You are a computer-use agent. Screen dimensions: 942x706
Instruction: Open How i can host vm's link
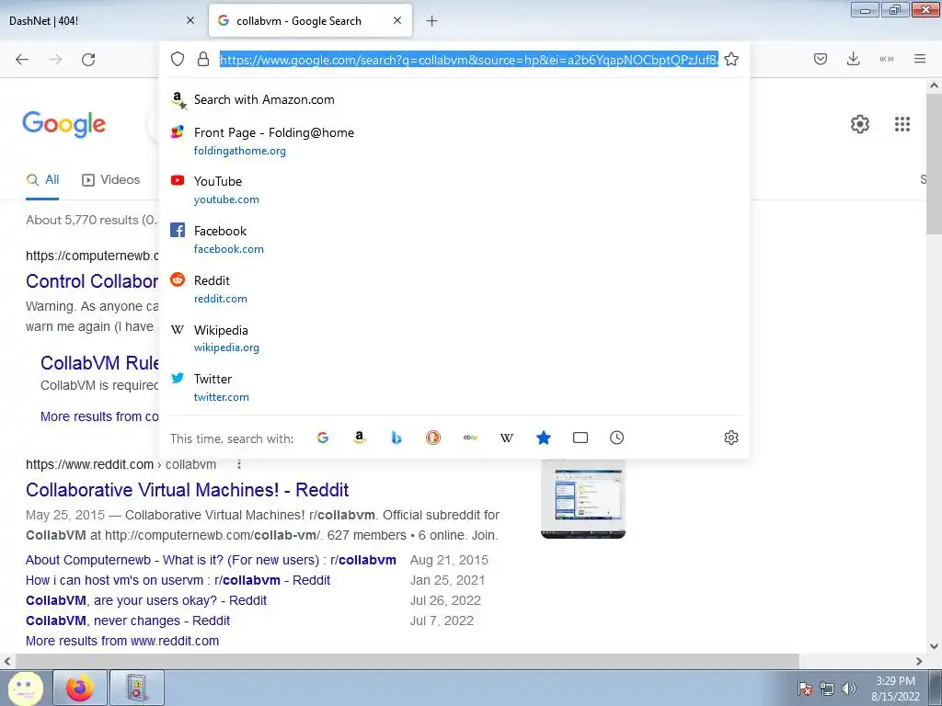178,581
